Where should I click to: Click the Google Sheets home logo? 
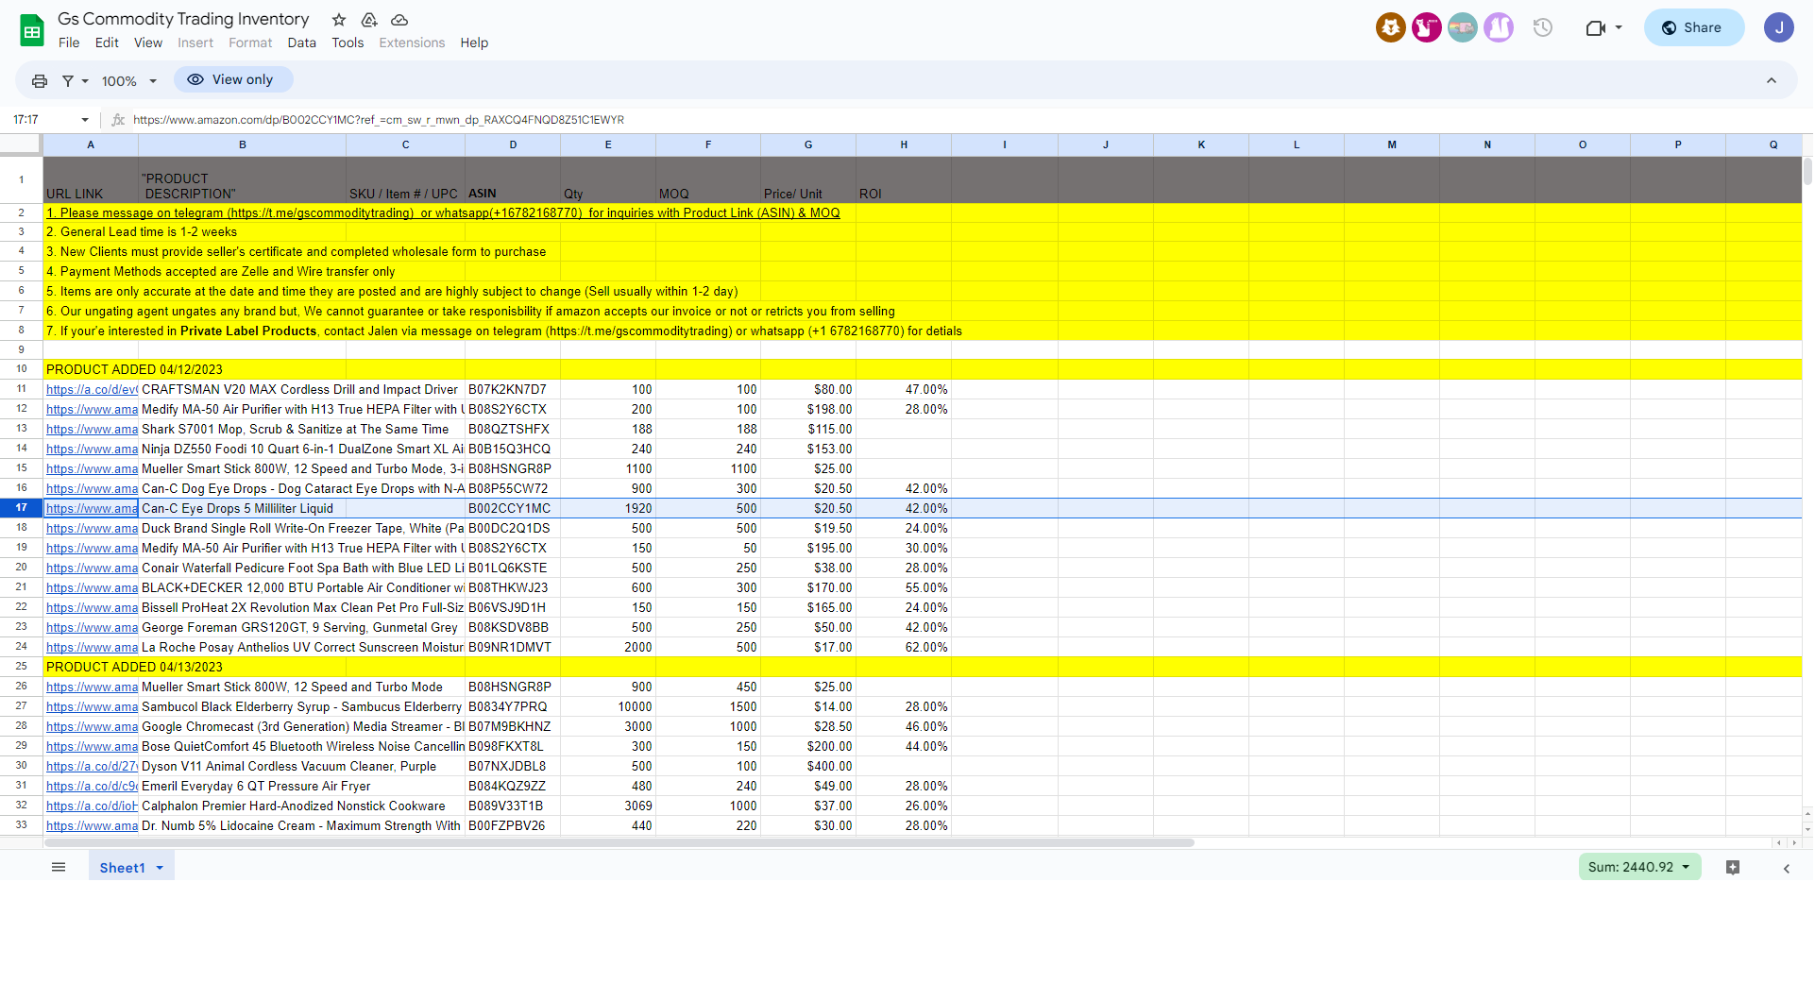(x=32, y=30)
